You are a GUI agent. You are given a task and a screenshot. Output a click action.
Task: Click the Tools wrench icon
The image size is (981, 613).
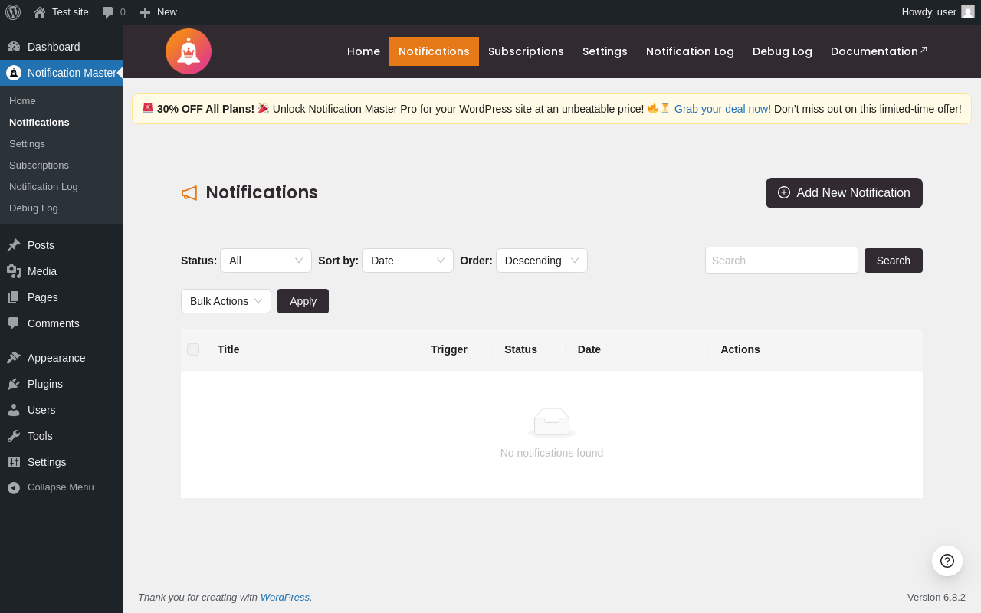(14, 436)
